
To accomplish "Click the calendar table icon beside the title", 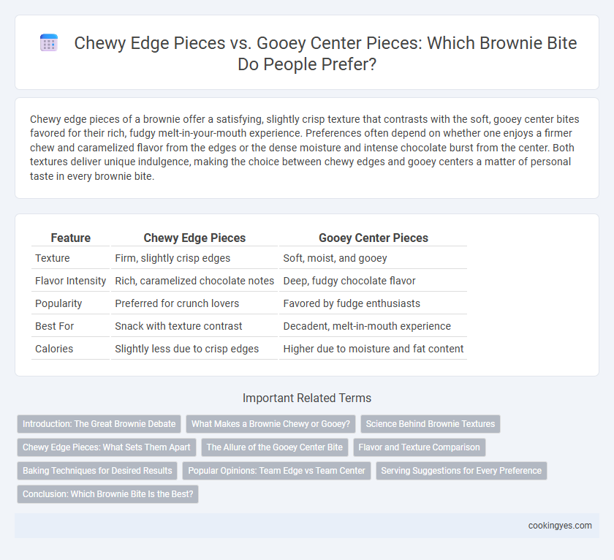I will [x=49, y=43].
